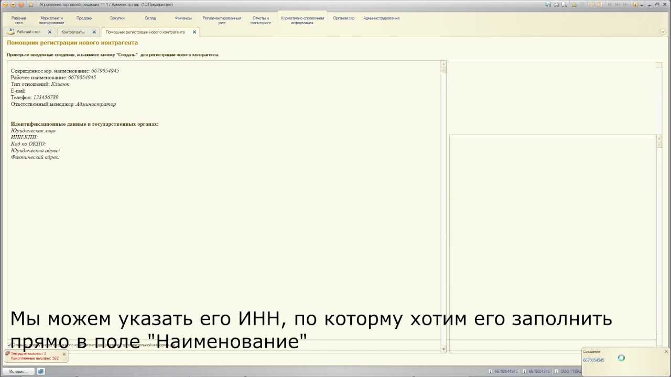Image resolution: width=671 pixels, height=377 pixels.
Task: Click Фактический адрес line
Action: coord(35,157)
